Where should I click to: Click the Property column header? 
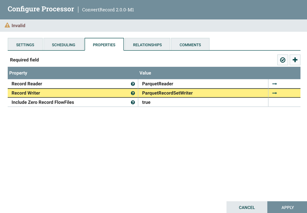[18, 73]
